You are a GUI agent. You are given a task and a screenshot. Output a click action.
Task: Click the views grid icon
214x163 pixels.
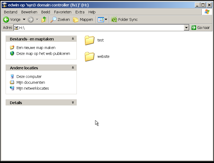pos(101,20)
